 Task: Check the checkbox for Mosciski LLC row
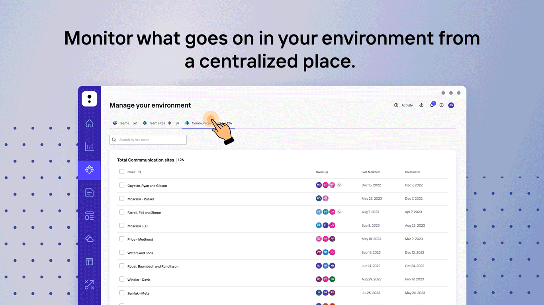click(121, 225)
